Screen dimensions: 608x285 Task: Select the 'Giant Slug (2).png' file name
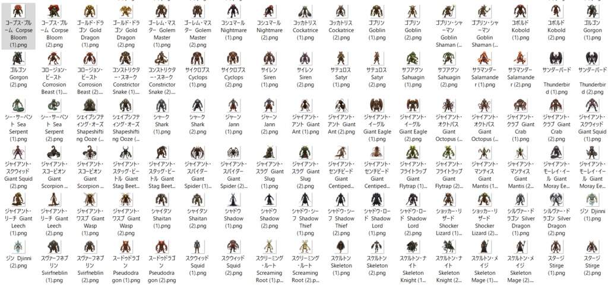point(305,175)
